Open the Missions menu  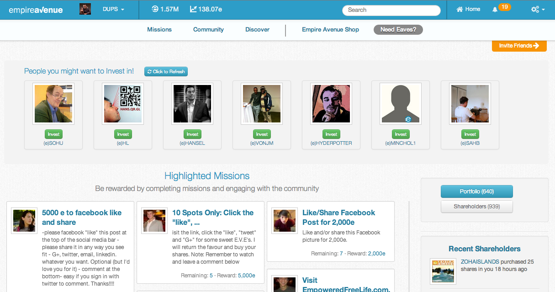click(159, 30)
